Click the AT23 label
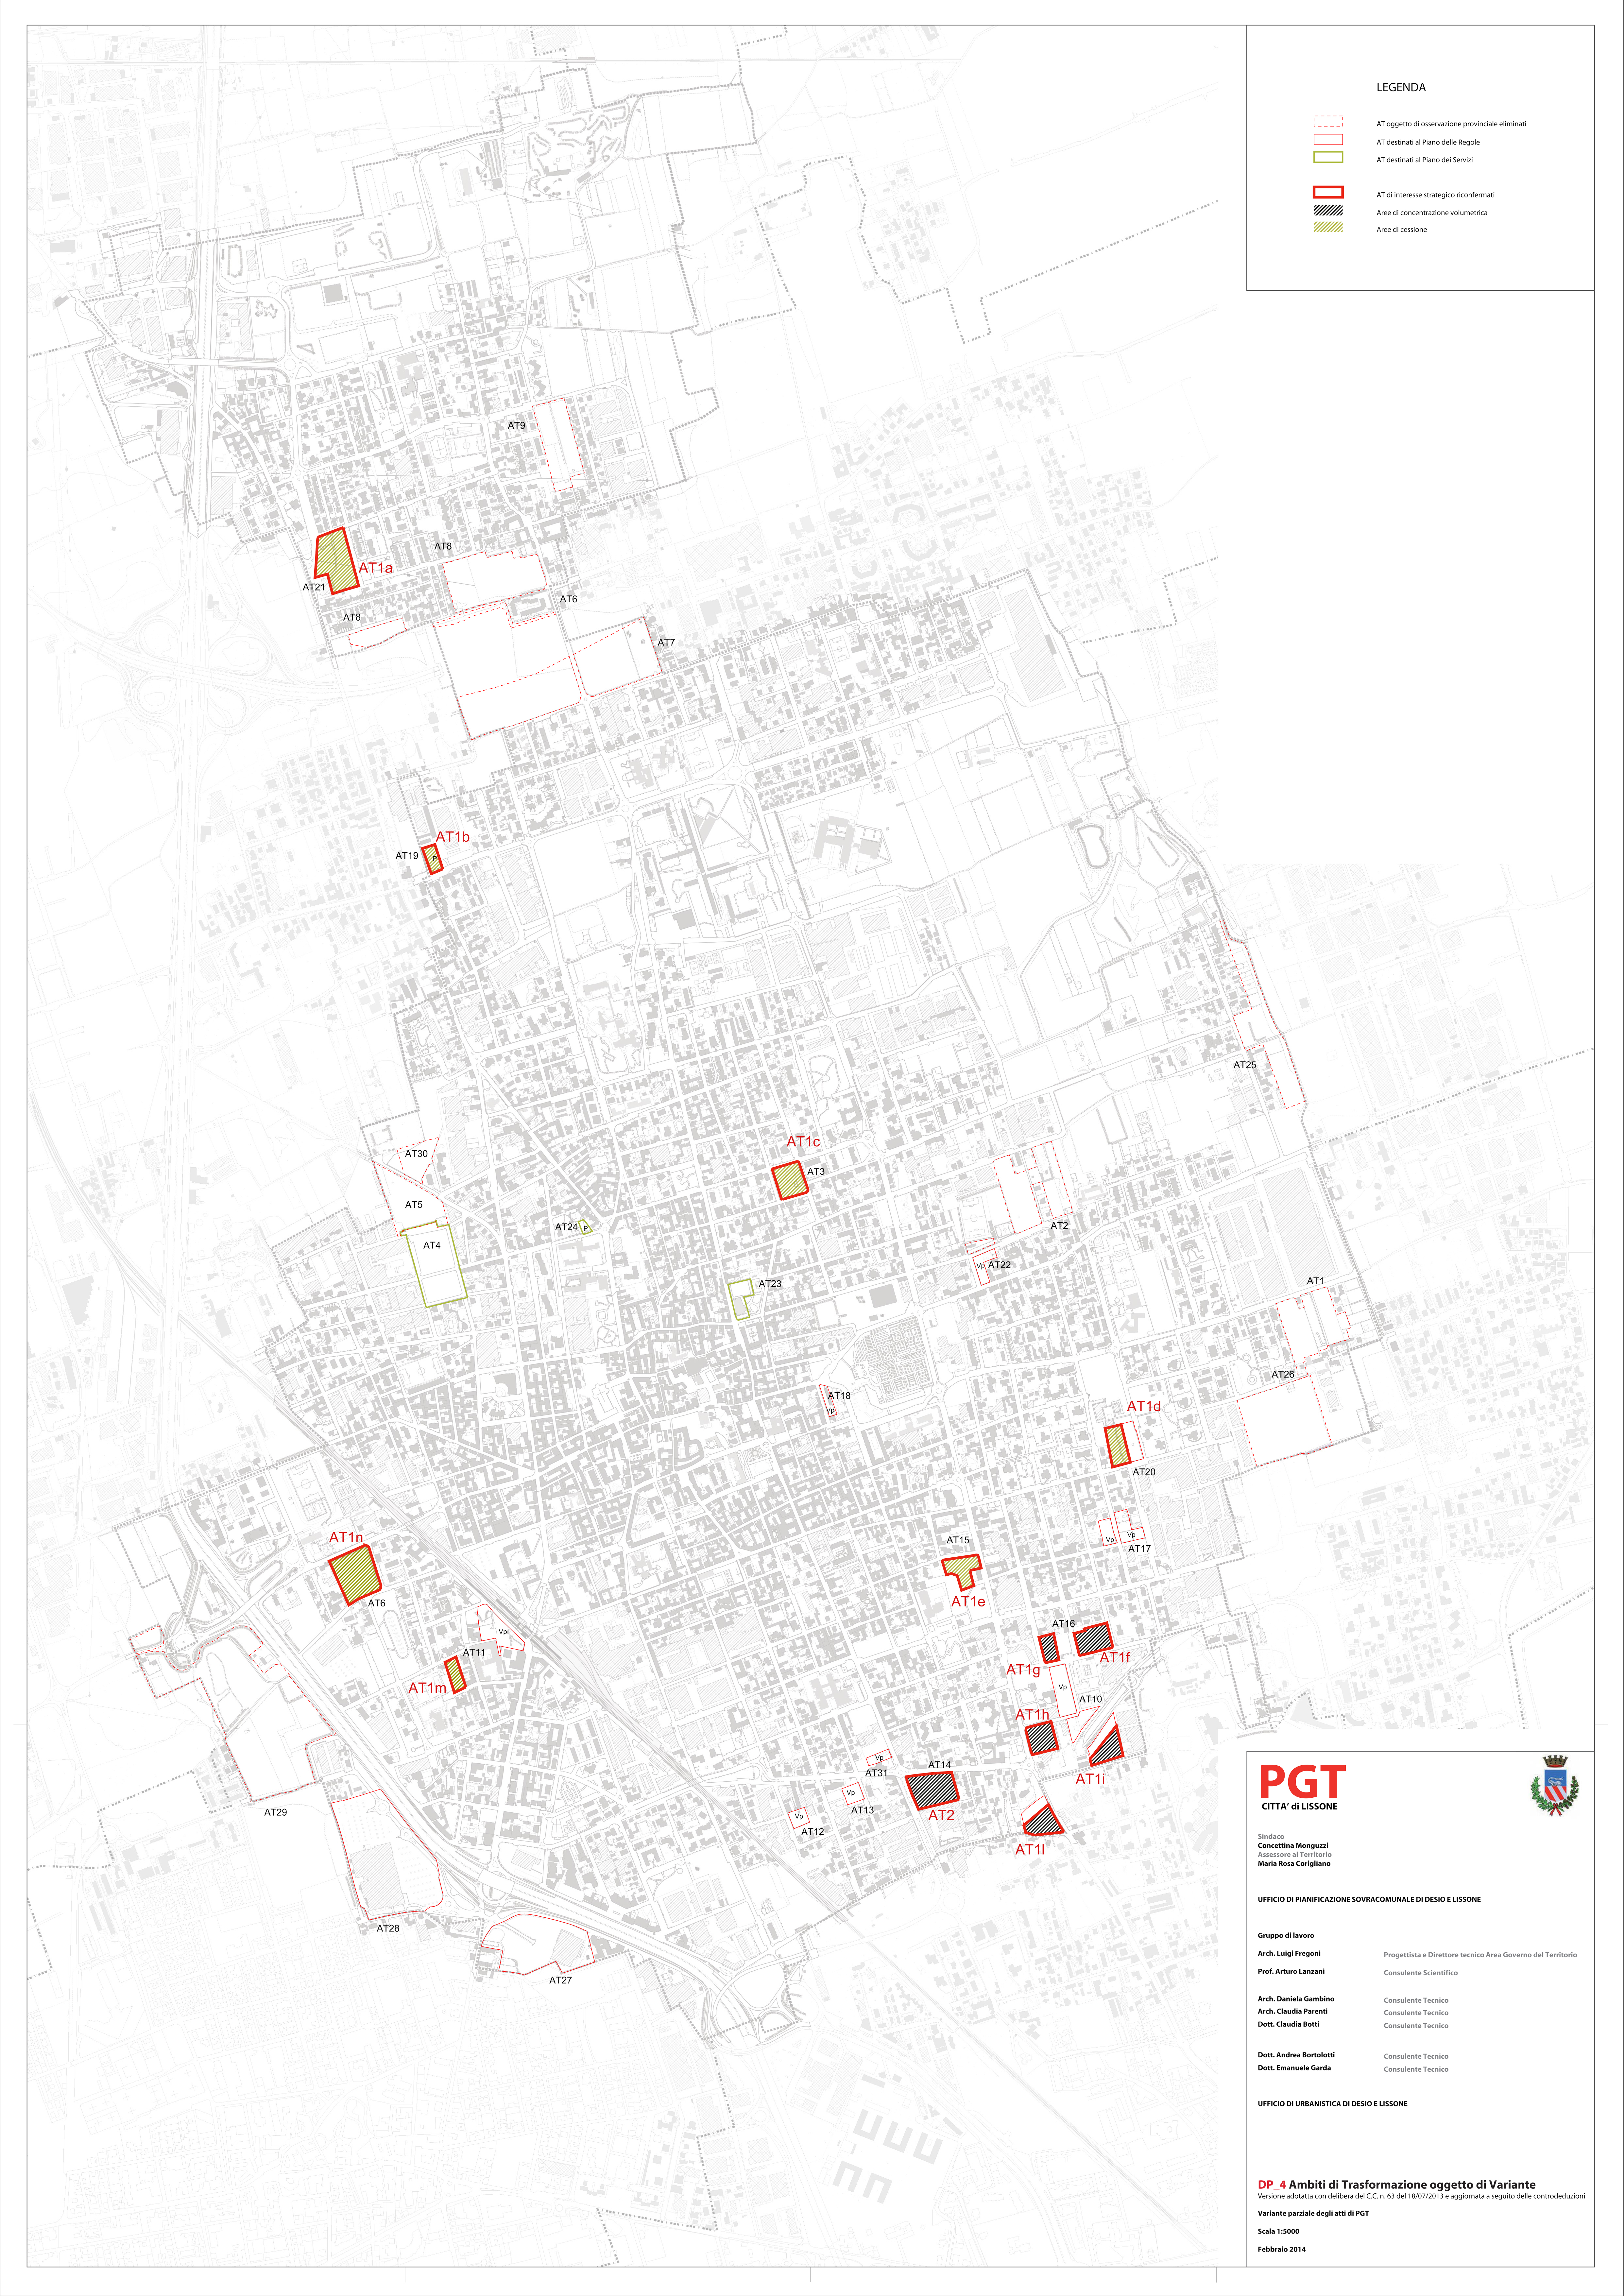This screenshot has height=2296, width=1624. pos(770,1284)
